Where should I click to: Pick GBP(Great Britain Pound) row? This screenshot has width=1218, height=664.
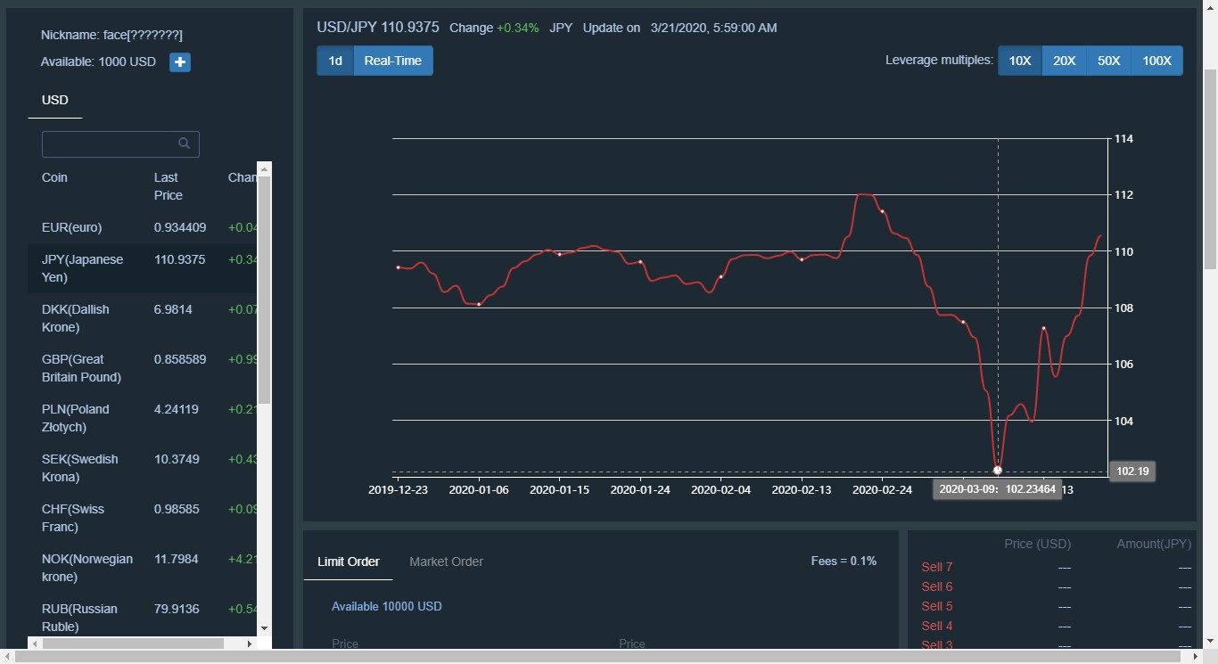click(81, 368)
